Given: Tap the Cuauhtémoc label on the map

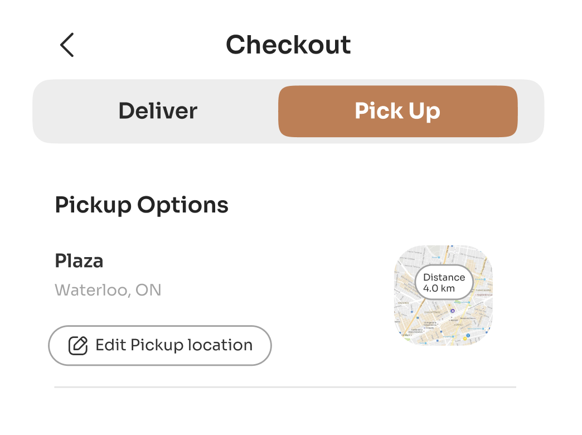Looking at the screenshot, I should [x=432, y=312].
